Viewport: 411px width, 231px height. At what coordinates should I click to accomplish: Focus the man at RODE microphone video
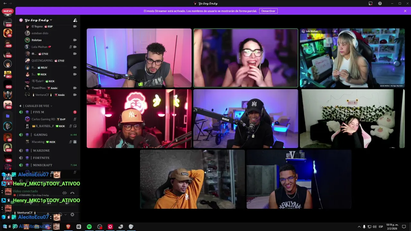tap(246, 119)
